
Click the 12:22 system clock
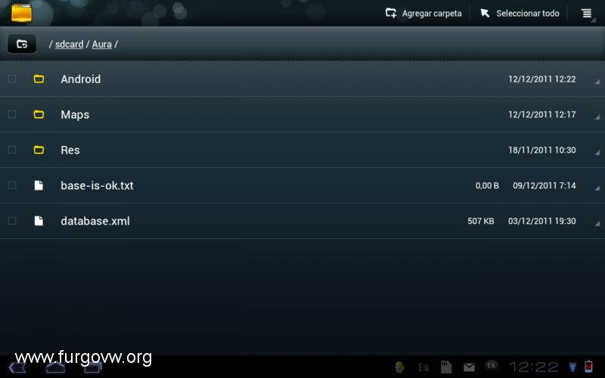(534, 367)
